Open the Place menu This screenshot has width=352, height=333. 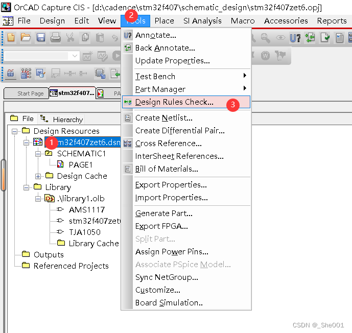point(165,21)
